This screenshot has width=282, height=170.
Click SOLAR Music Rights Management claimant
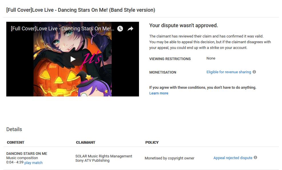(104, 156)
